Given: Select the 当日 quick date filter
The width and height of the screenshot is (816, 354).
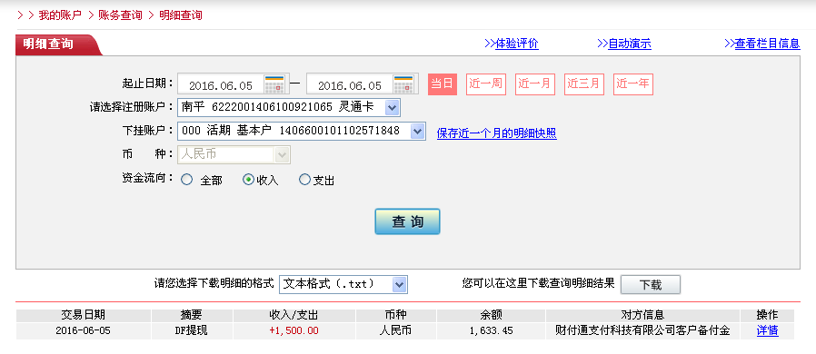Looking at the screenshot, I should click(443, 84).
